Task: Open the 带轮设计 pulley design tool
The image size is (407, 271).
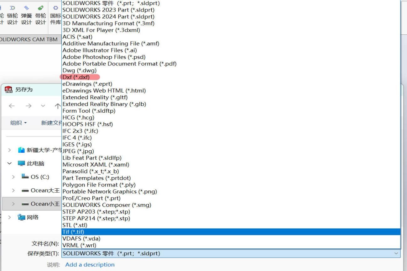Action: click(x=40, y=14)
